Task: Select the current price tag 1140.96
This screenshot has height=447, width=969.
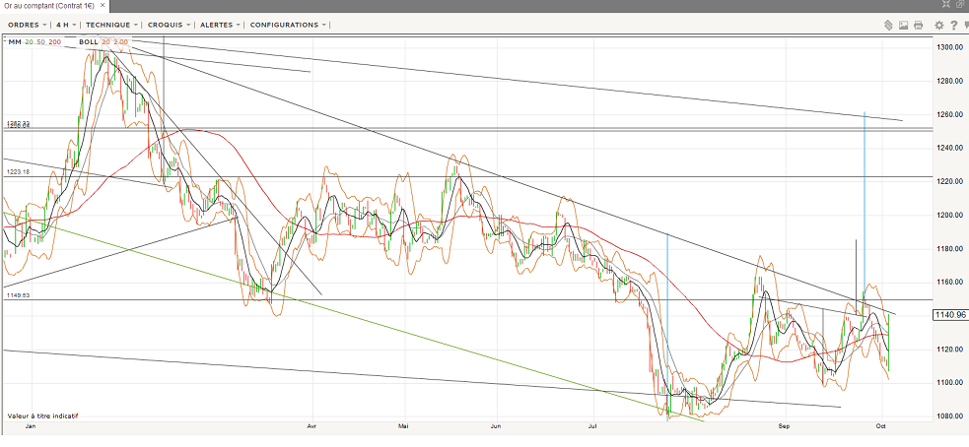Action: (x=947, y=315)
